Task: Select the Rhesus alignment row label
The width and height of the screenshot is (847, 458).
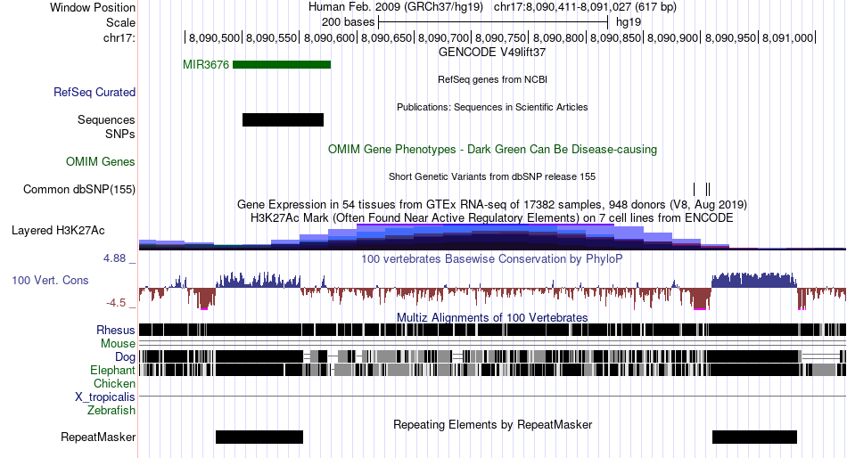Action: (116, 330)
